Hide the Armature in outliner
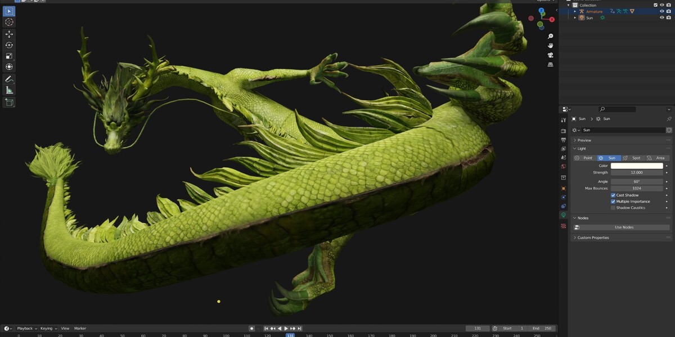 (x=661, y=11)
